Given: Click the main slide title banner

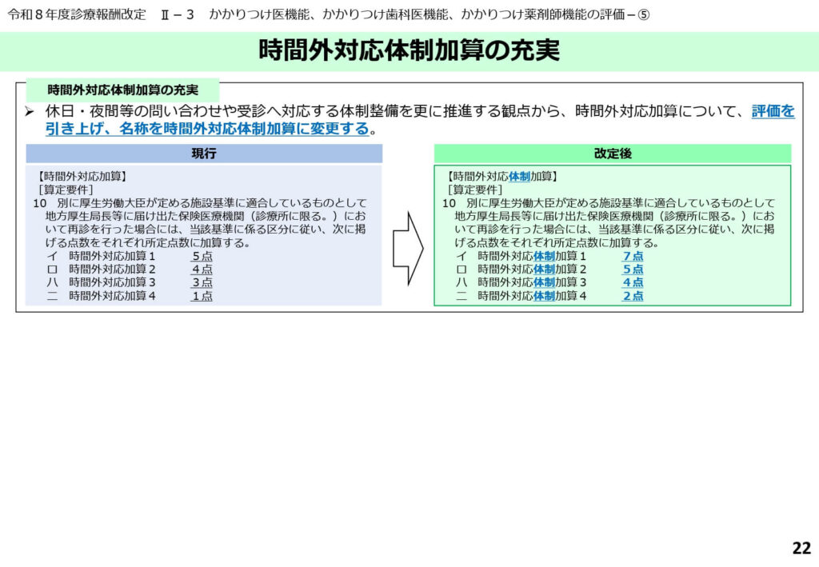Looking at the screenshot, I should pos(409,51).
